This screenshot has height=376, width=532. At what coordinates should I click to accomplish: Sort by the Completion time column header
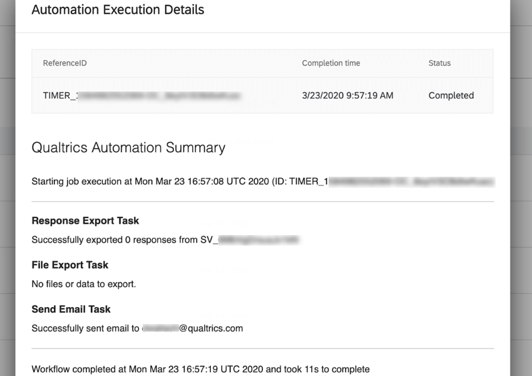[331, 63]
